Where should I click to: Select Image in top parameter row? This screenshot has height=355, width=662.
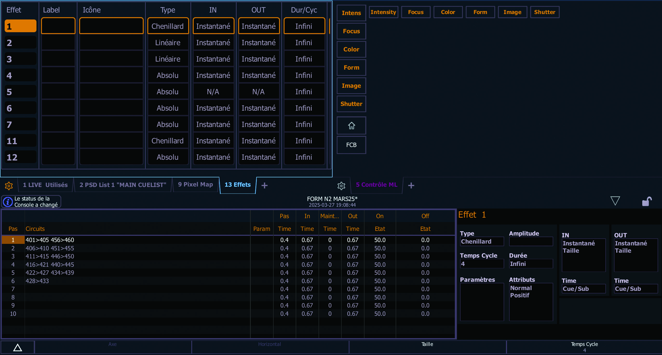512,12
